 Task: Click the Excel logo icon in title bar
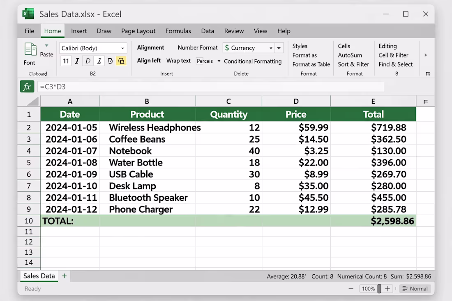tap(28, 14)
